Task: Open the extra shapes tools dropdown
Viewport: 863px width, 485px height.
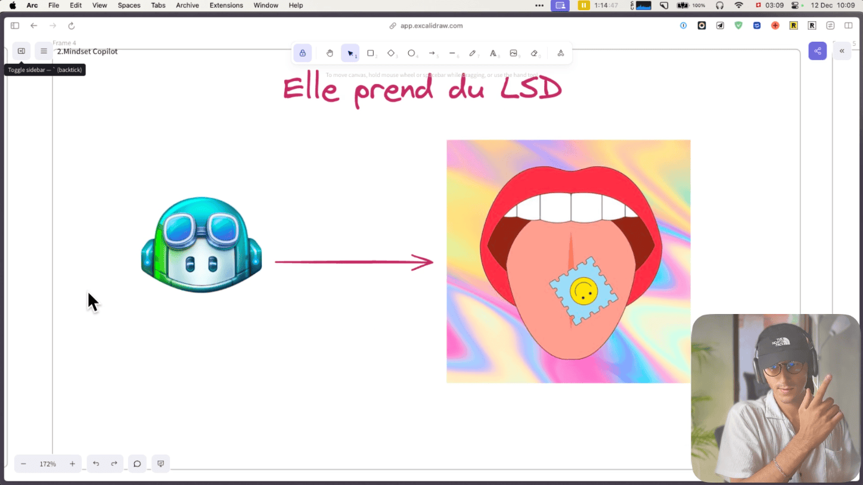Action: tap(561, 53)
